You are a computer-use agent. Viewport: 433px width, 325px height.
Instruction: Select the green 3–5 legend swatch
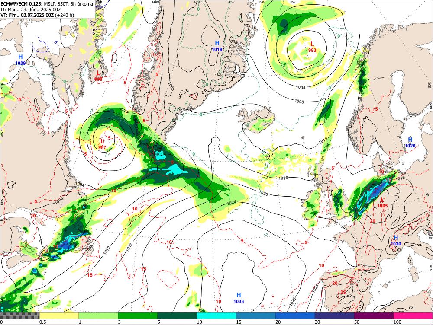point(138,315)
